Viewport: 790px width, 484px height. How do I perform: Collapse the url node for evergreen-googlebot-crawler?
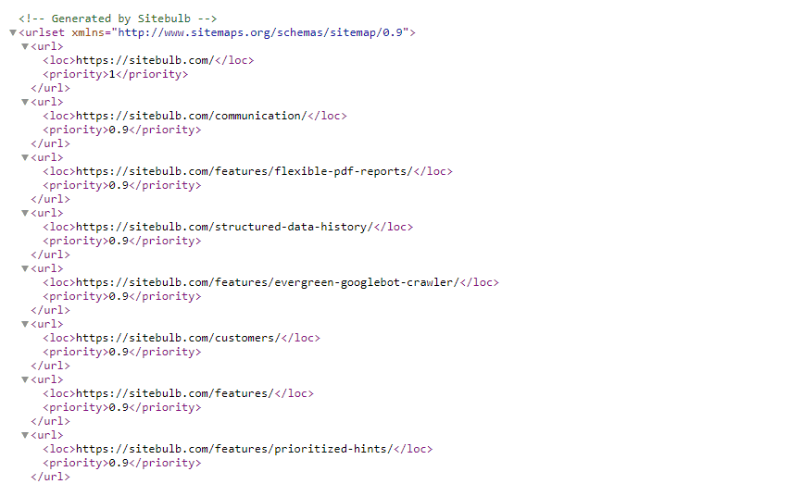tap(25, 268)
